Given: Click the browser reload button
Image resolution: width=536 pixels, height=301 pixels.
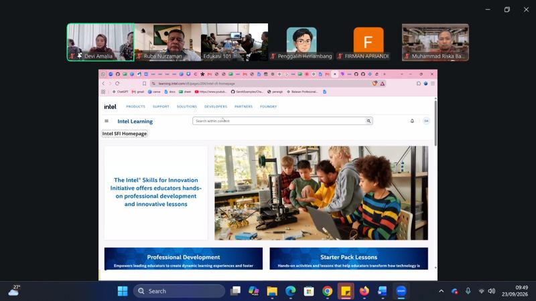Looking at the screenshot, I should (117, 83).
